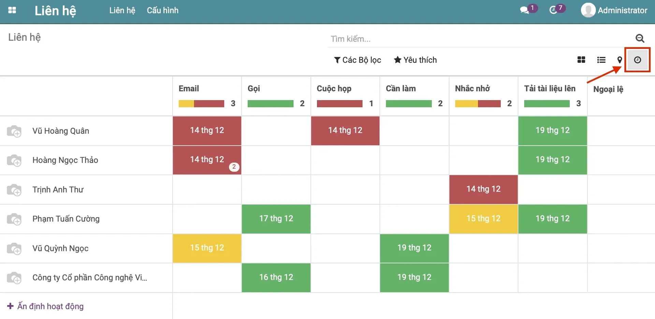Screen dimensions: 655x319
Task: Open the conversations message icon
Action: (x=524, y=10)
